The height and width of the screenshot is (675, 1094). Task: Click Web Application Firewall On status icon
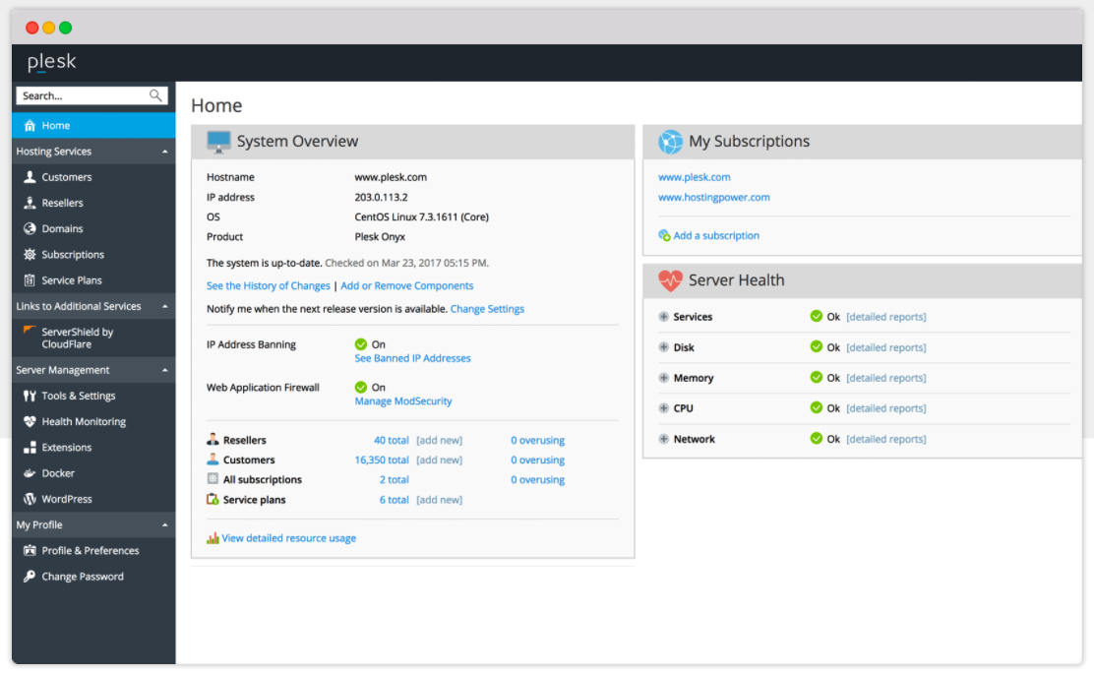coord(361,388)
